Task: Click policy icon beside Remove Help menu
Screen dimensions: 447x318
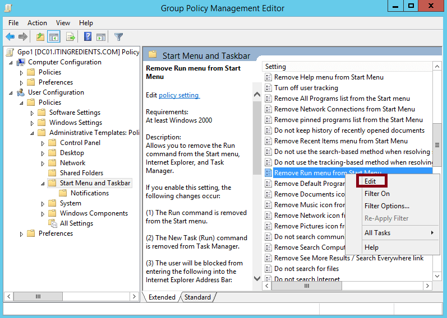Action: [x=268, y=77]
